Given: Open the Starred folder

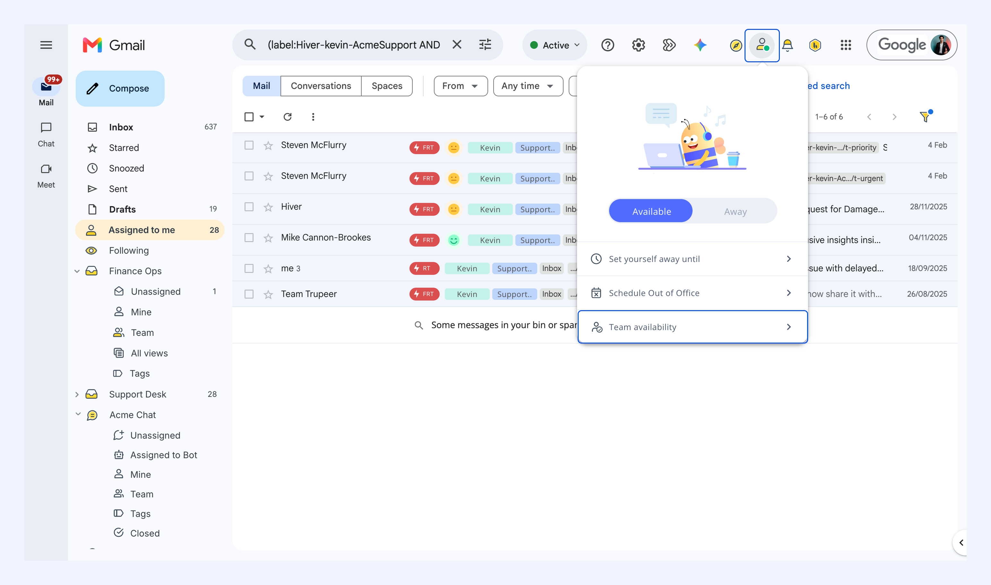Looking at the screenshot, I should click(150, 148).
